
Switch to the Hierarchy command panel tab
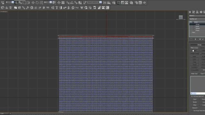point(197,12)
